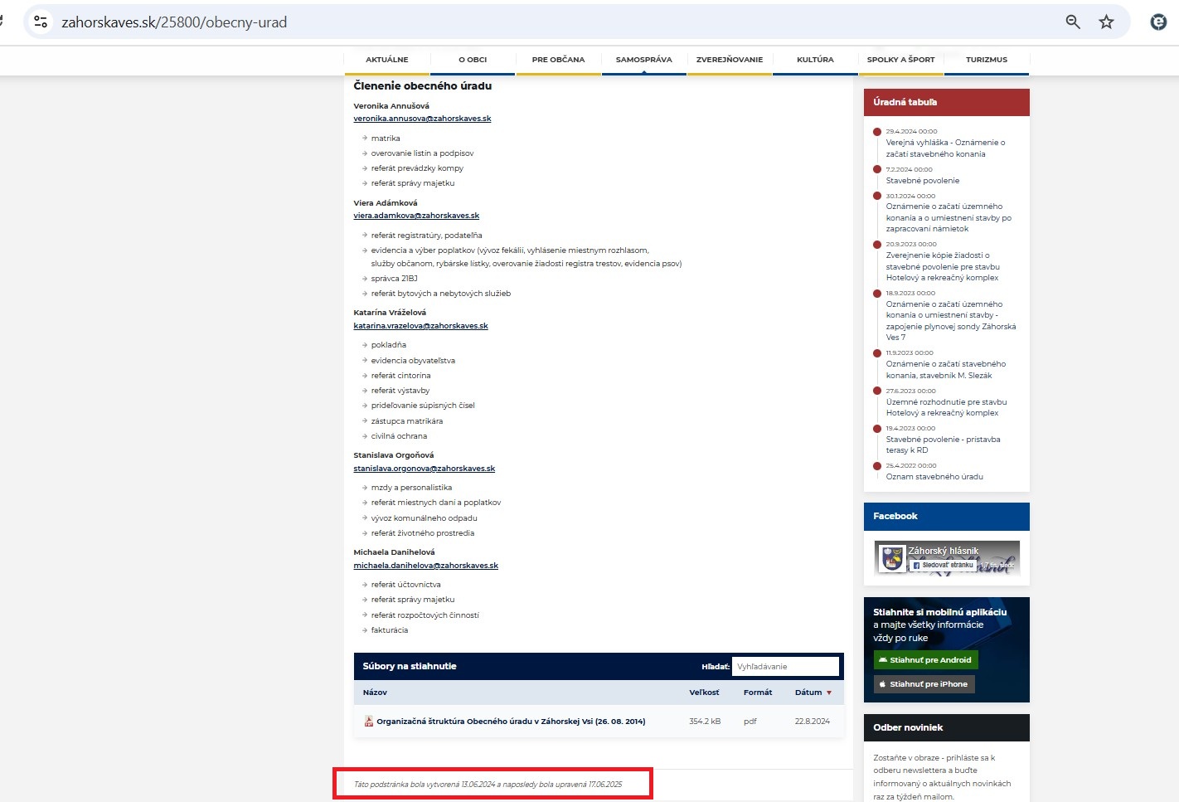This screenshot has width=1179, height=802.
Task: Open the O OBCI menu item
Action: [x=473, y=60]
